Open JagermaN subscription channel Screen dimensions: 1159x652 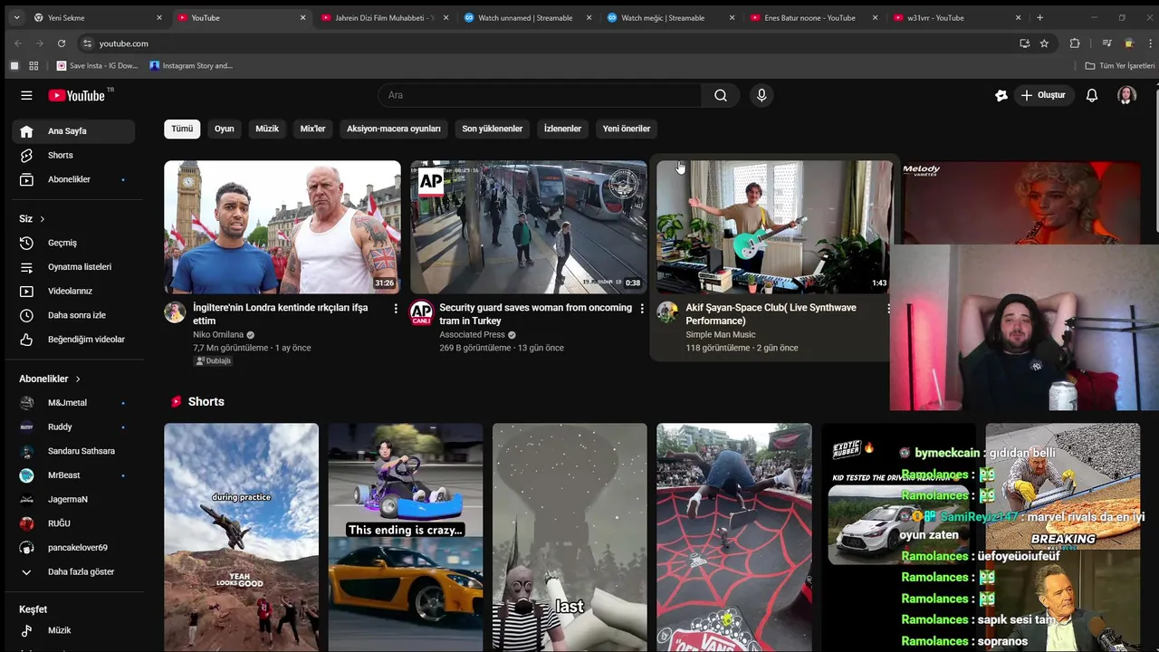(73, 500)
